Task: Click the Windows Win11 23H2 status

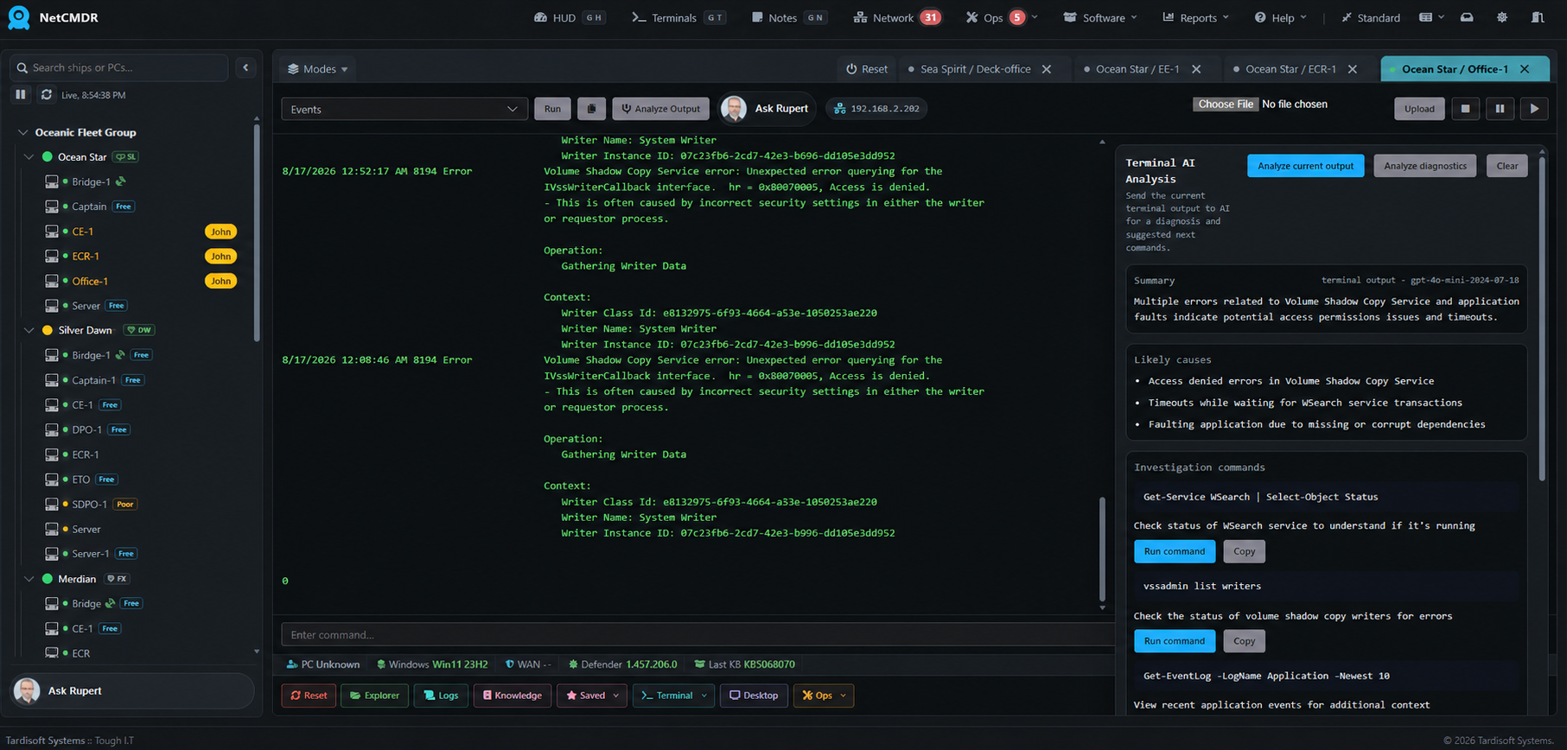Action: [x=432, y=664]
